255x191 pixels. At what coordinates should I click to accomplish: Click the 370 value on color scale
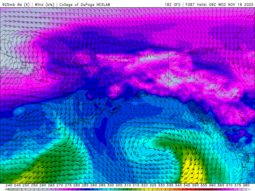coord(229,185)
